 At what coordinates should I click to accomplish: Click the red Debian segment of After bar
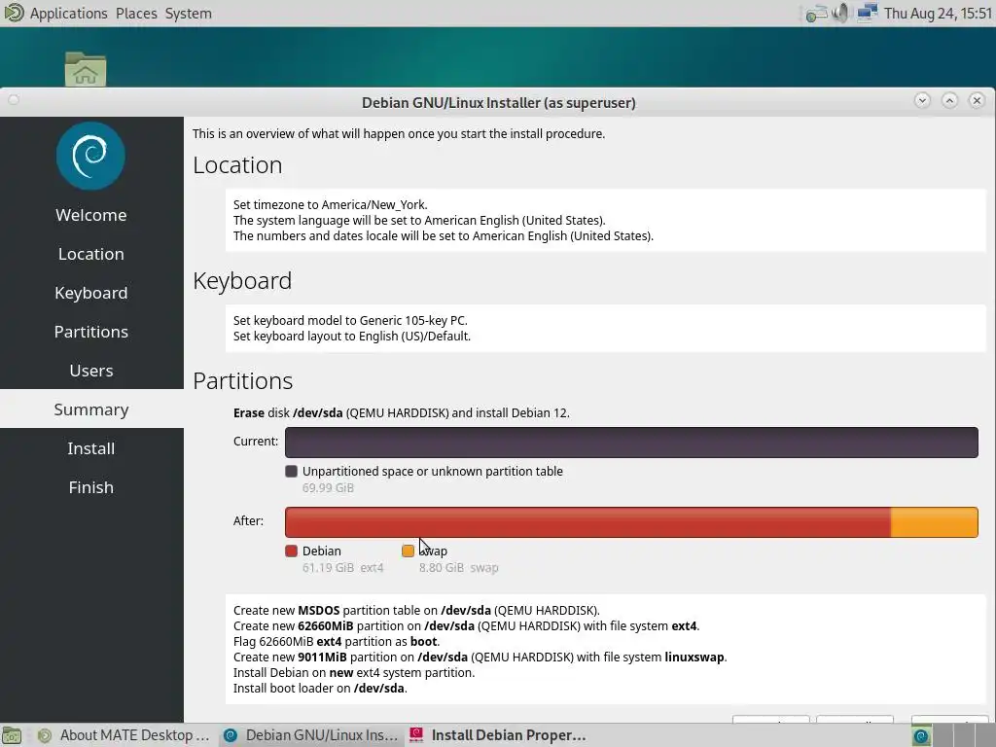pos(587,522)
